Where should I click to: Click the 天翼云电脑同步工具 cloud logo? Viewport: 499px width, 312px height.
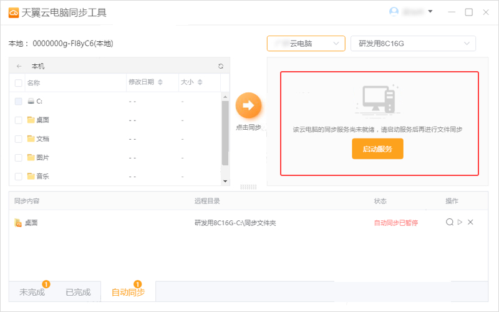coord(14,12)
